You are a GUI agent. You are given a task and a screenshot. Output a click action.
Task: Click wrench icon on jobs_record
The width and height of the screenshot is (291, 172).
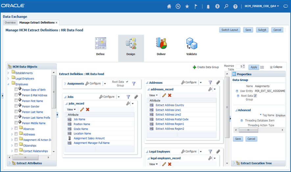coord(128,104)
